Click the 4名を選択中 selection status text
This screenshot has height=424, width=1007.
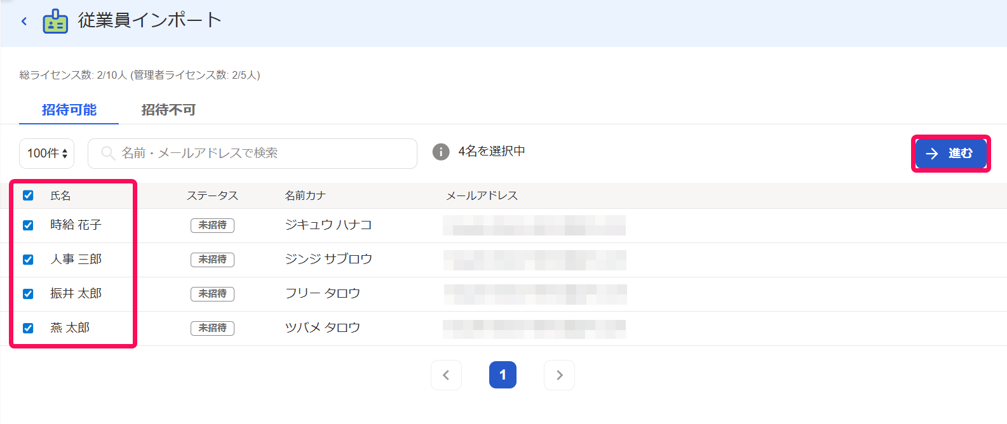492,151
